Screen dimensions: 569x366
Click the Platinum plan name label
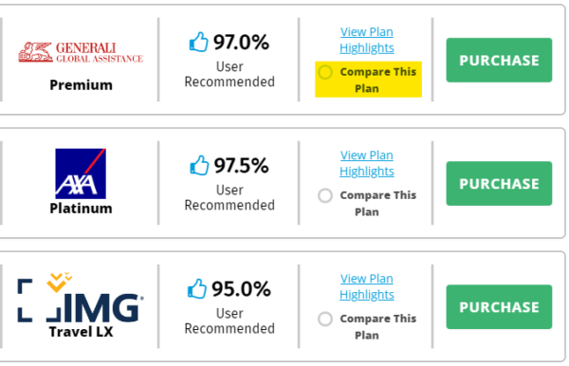pos(81,209)
